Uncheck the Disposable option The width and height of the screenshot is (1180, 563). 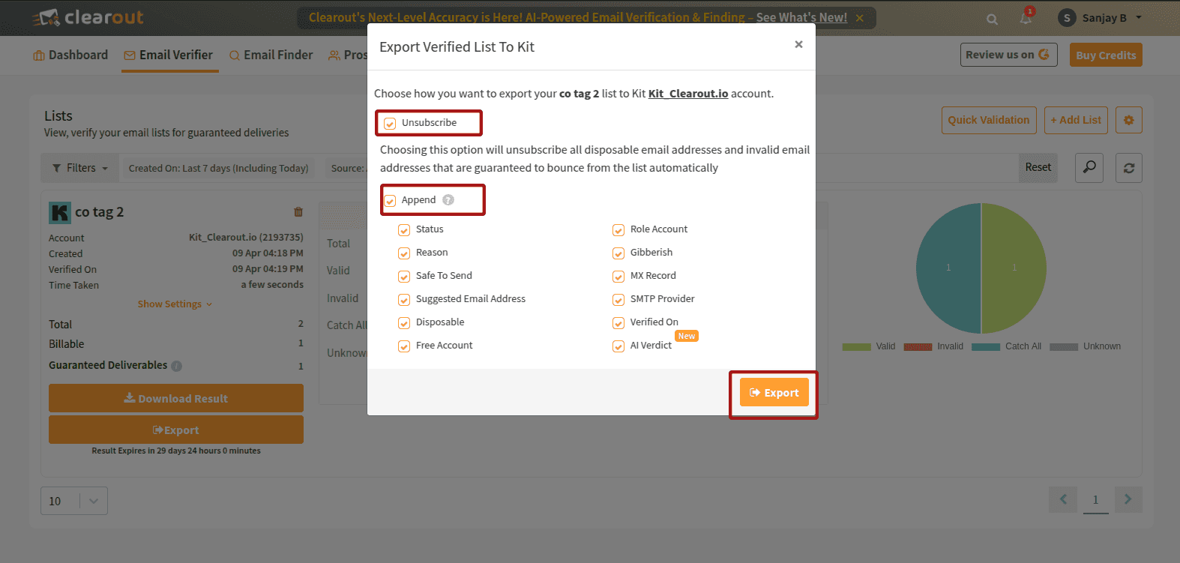pos(404,323)
